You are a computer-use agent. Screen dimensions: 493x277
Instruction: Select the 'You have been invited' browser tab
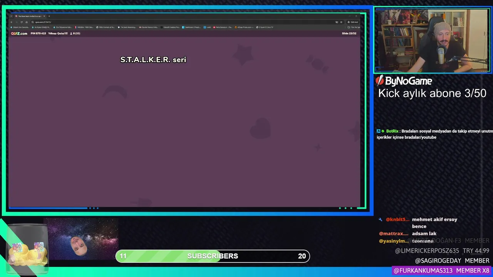click(30, 16)
